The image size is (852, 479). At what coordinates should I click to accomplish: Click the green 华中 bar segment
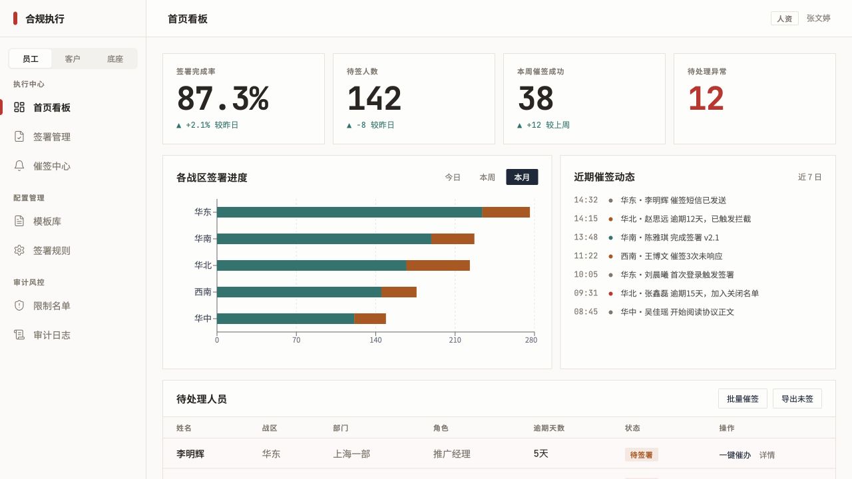point(286,319)
